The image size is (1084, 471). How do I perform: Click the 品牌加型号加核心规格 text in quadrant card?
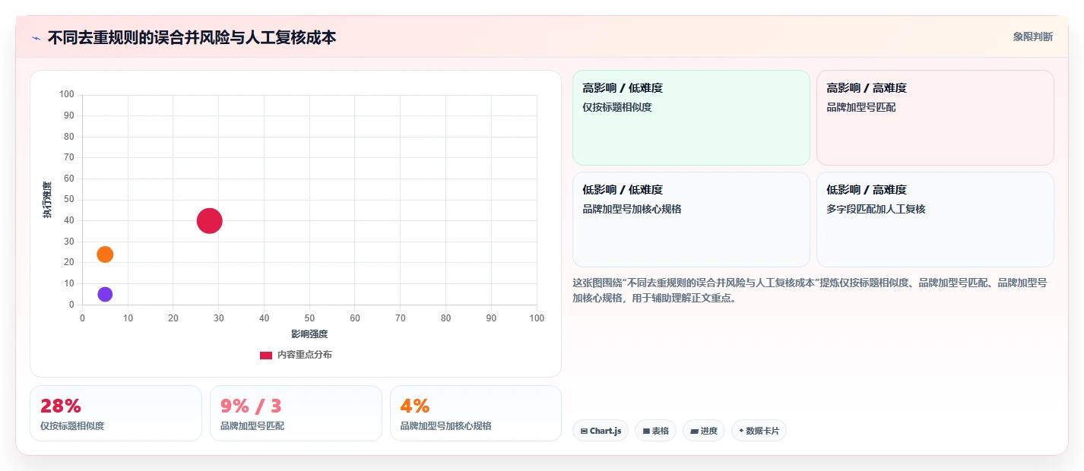tap(632, 209)
